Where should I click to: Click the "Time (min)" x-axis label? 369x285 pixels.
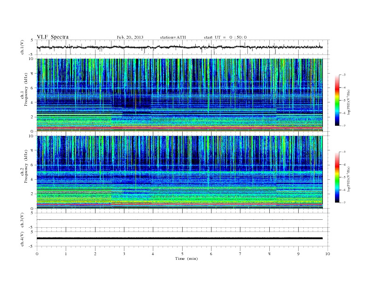pos(186,258)
